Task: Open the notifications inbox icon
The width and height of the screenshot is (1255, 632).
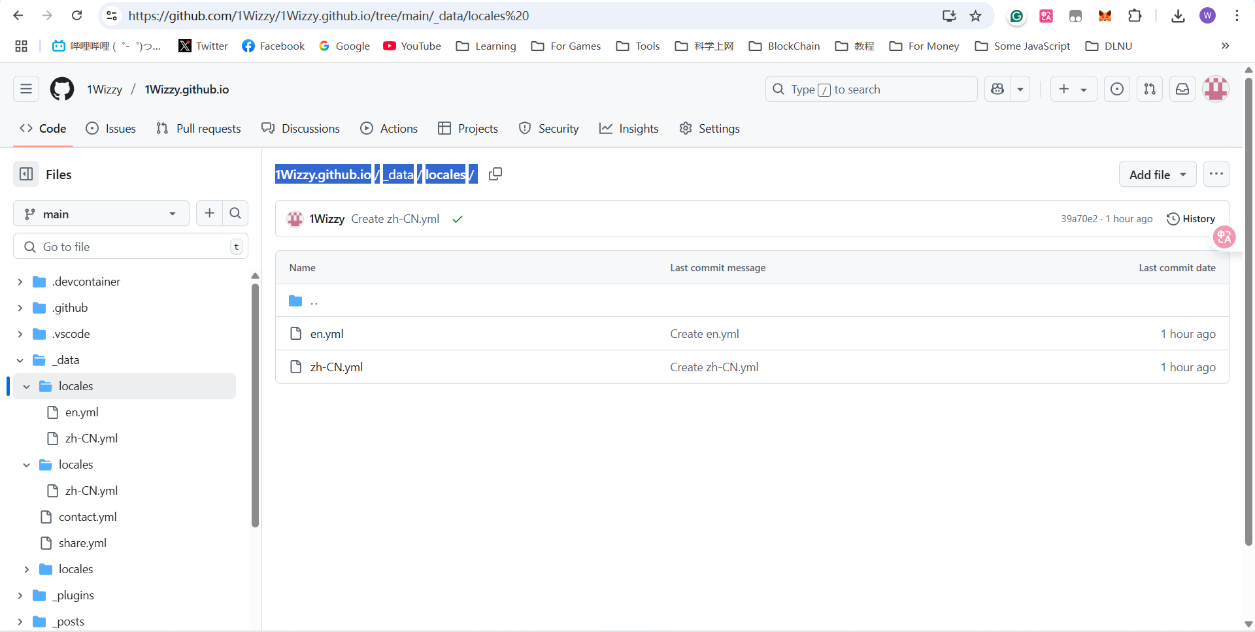Action: (x=1182, y=89)
